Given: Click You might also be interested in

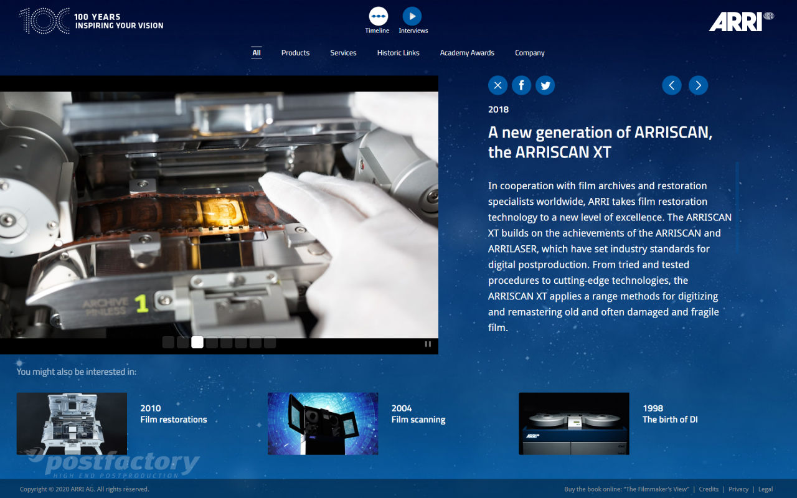Looking at the screenshot, I should tap(77, 372).
